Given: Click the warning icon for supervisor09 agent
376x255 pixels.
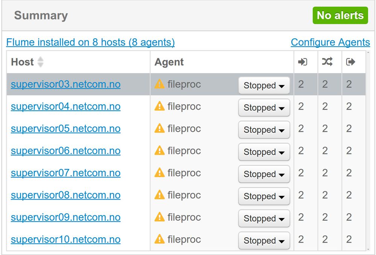Looking at the screenshot, I should (160, 217).
